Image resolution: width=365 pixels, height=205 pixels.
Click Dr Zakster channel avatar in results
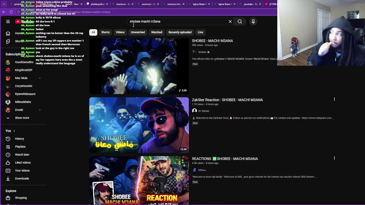coord(194,111)
